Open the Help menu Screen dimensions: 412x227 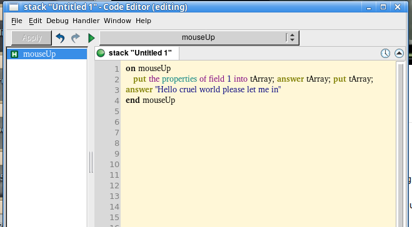point(143,21)
